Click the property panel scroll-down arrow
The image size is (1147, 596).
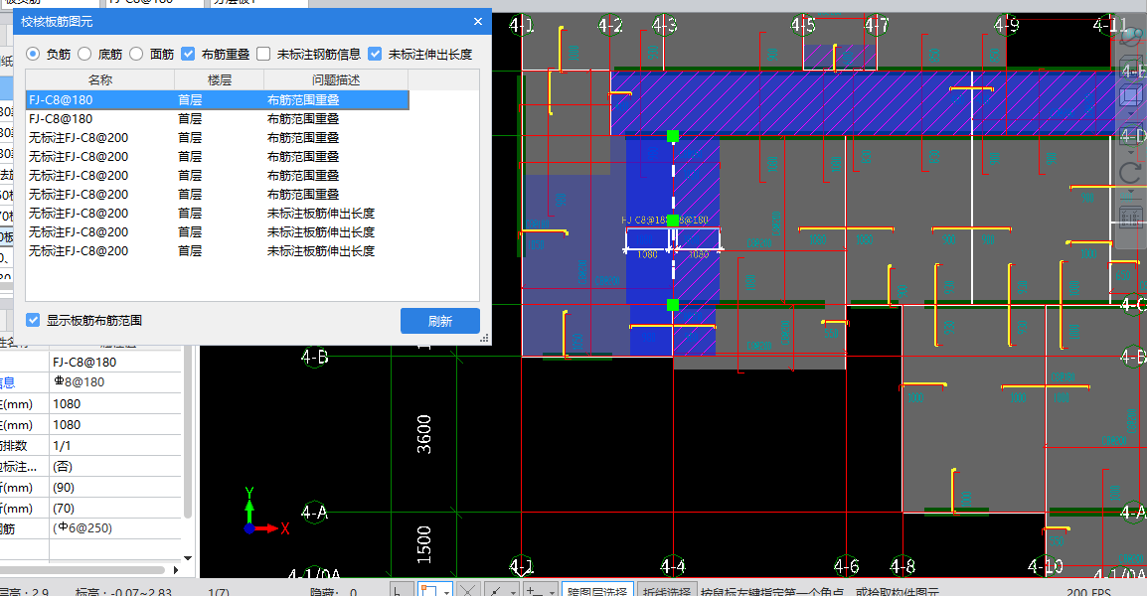pos(187,558)
